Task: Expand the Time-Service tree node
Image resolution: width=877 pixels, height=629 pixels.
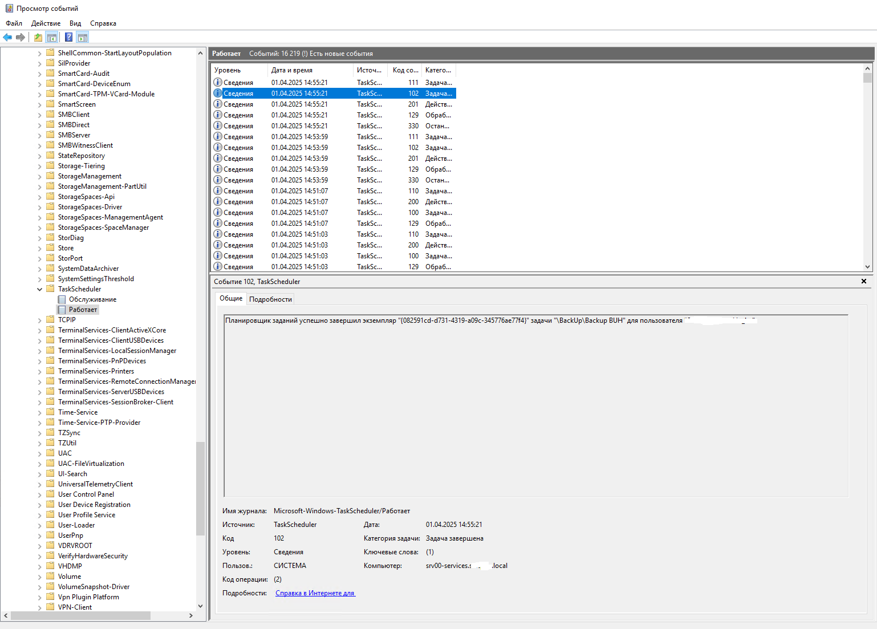Action: 40,412
